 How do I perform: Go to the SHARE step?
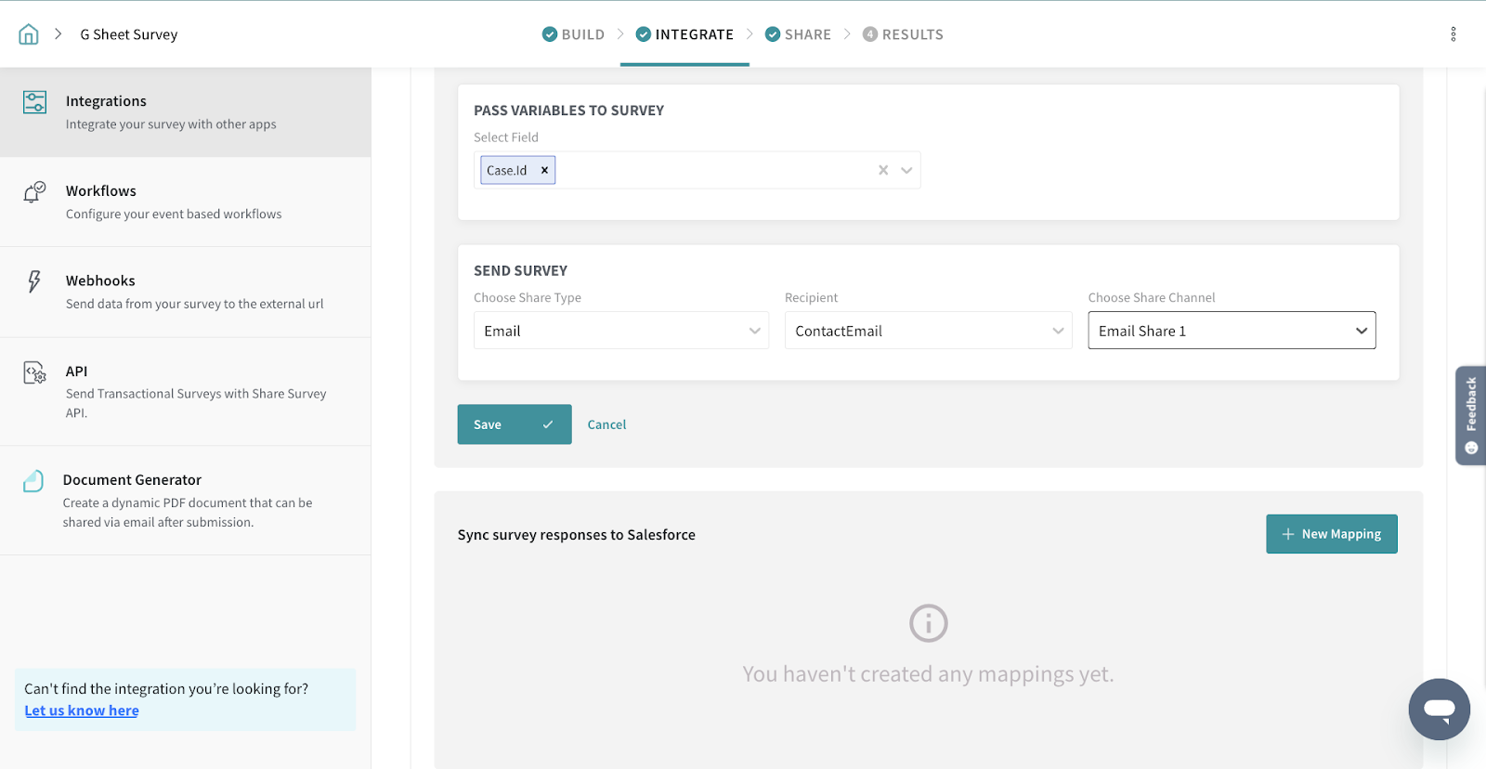click(798, 34)
